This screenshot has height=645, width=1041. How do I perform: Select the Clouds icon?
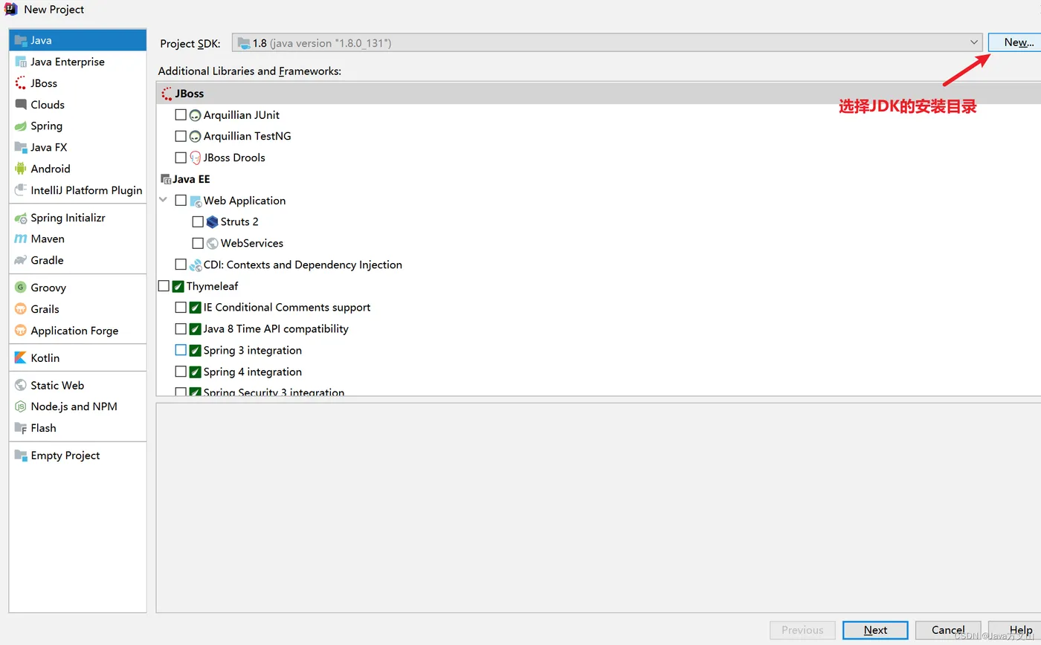point(21,105)
